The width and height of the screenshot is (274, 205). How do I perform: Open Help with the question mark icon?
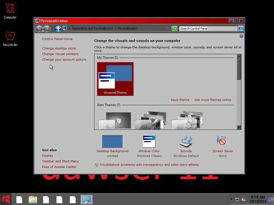click(241, 36)
